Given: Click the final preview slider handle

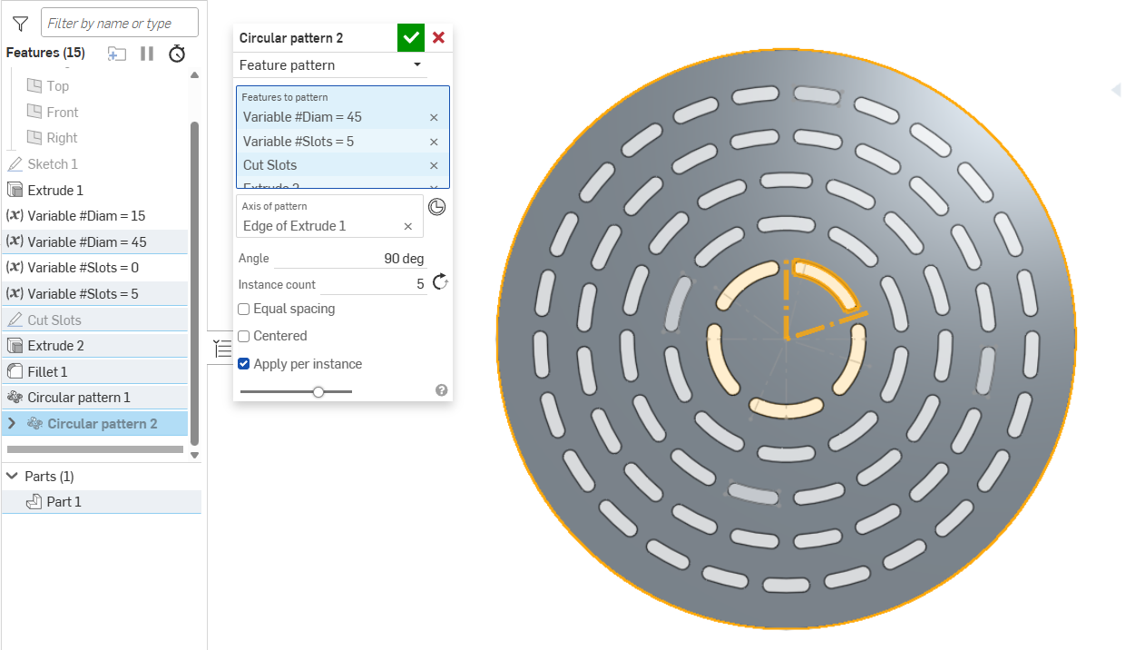Looking at the screenshot, I should coord(318,391).
